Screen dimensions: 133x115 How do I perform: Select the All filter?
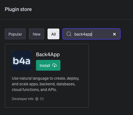[53, 34]
